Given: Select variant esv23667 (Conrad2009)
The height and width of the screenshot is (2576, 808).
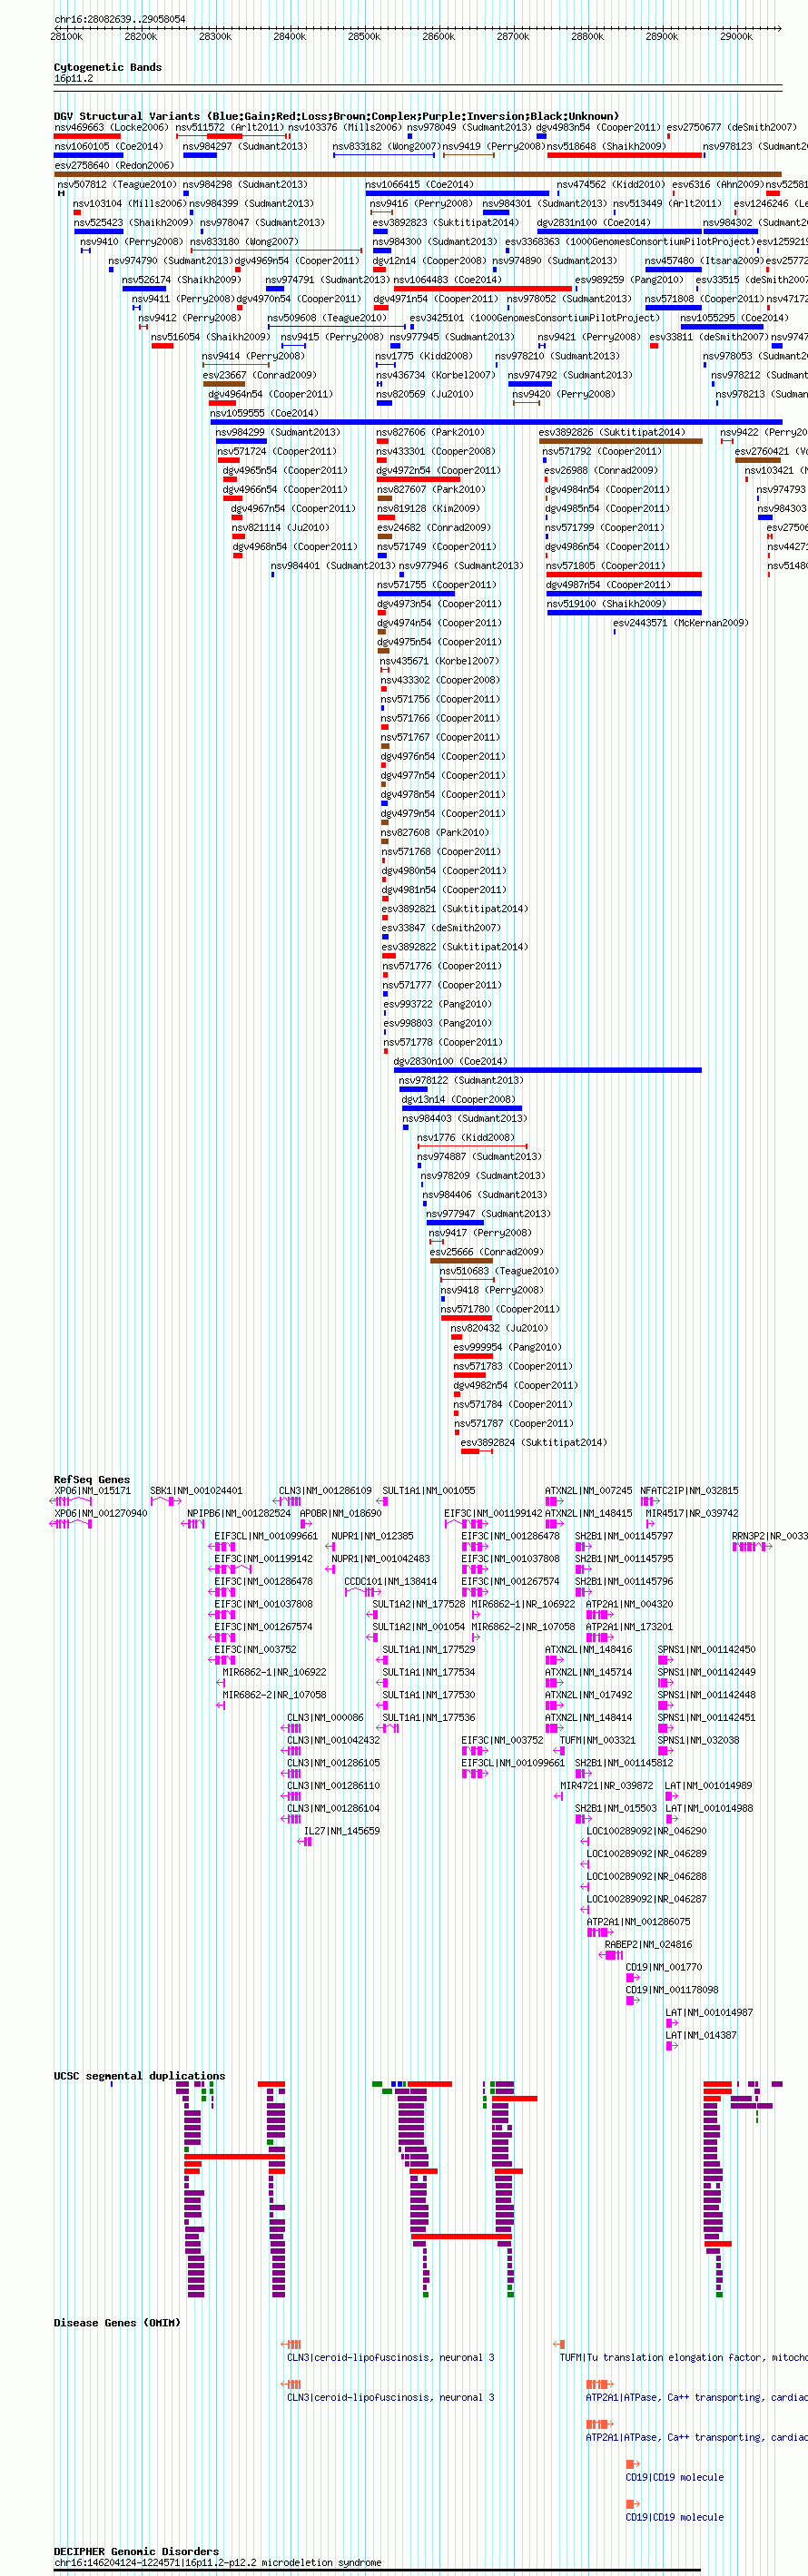Looking at the screenshot, I should [259, 375].
